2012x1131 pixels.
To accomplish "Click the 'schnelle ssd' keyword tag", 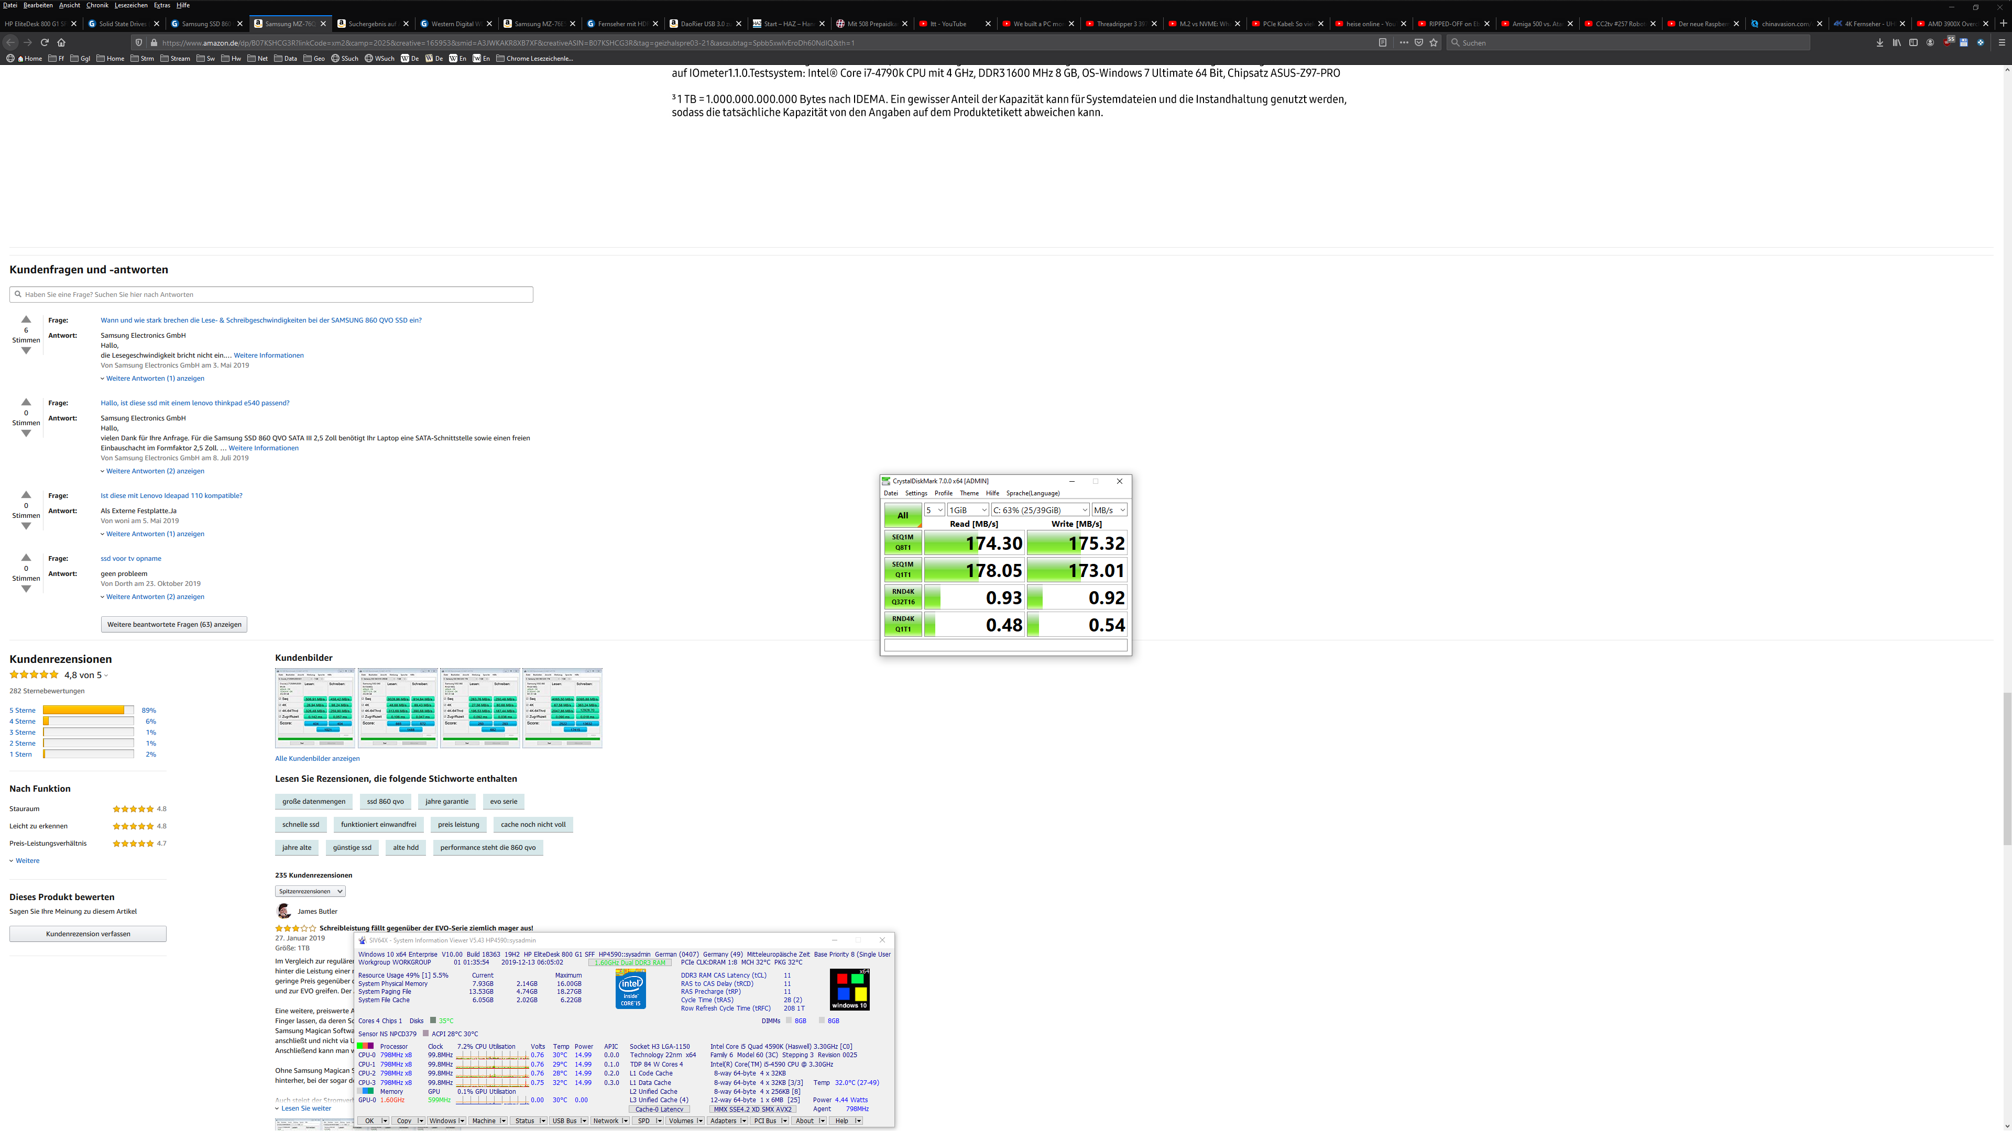I will (301, 824).
